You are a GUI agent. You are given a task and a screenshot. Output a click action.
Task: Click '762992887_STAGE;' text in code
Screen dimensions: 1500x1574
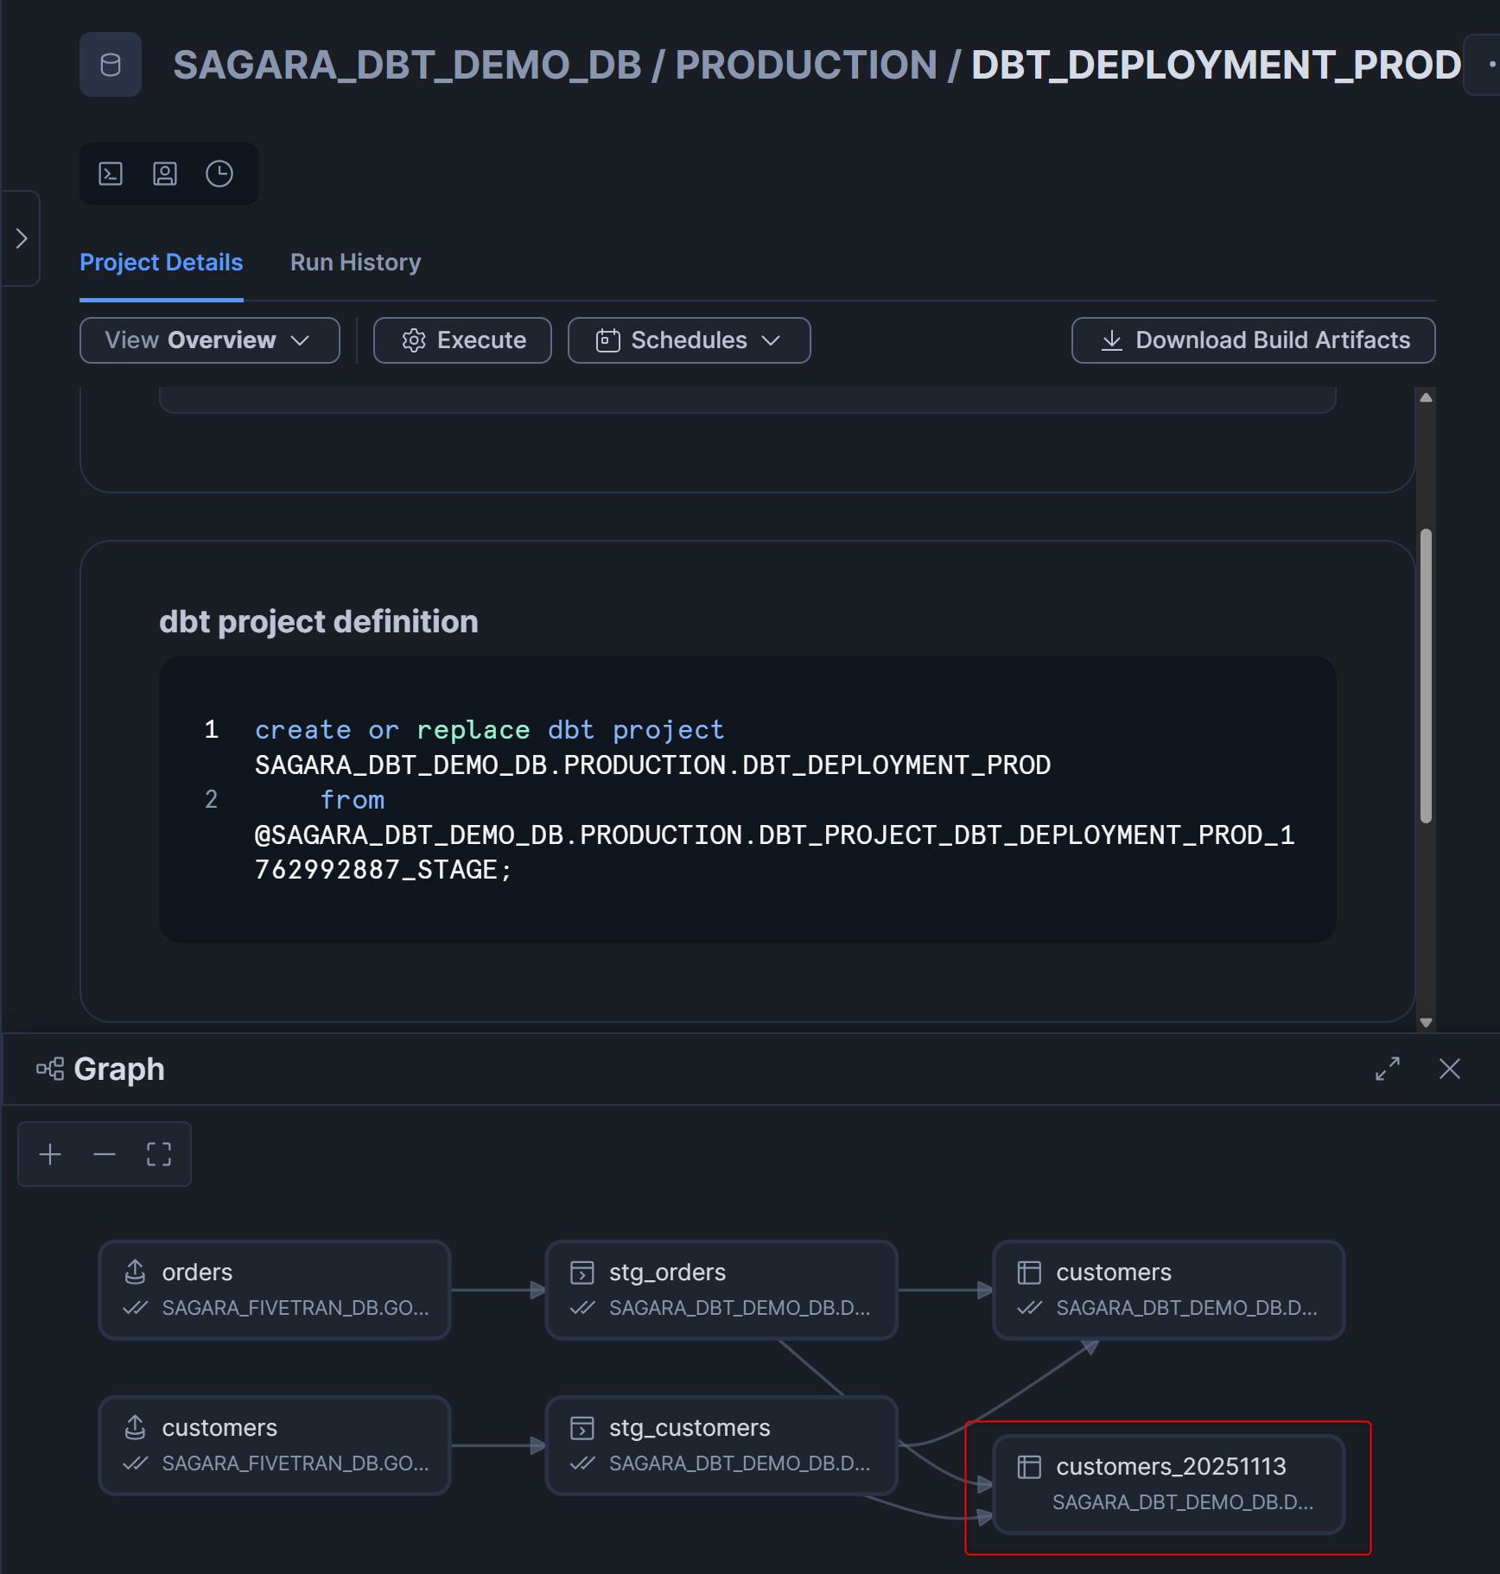(384, 870)
